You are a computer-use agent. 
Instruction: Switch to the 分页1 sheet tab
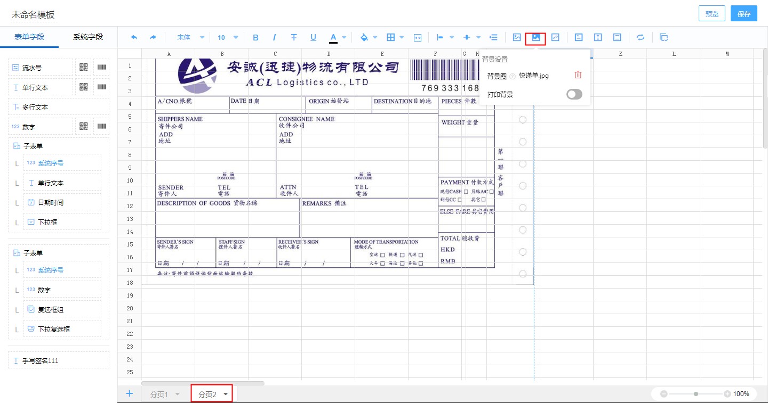[x=159, y=393]
